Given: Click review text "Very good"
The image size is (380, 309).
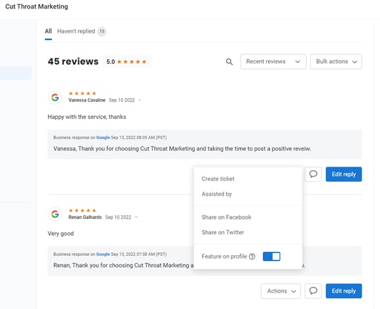Looking at the screenshot, I should pos(60,234).
